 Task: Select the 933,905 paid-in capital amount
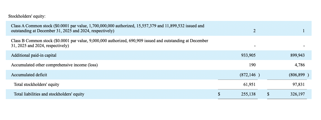(x=248, y=55)
